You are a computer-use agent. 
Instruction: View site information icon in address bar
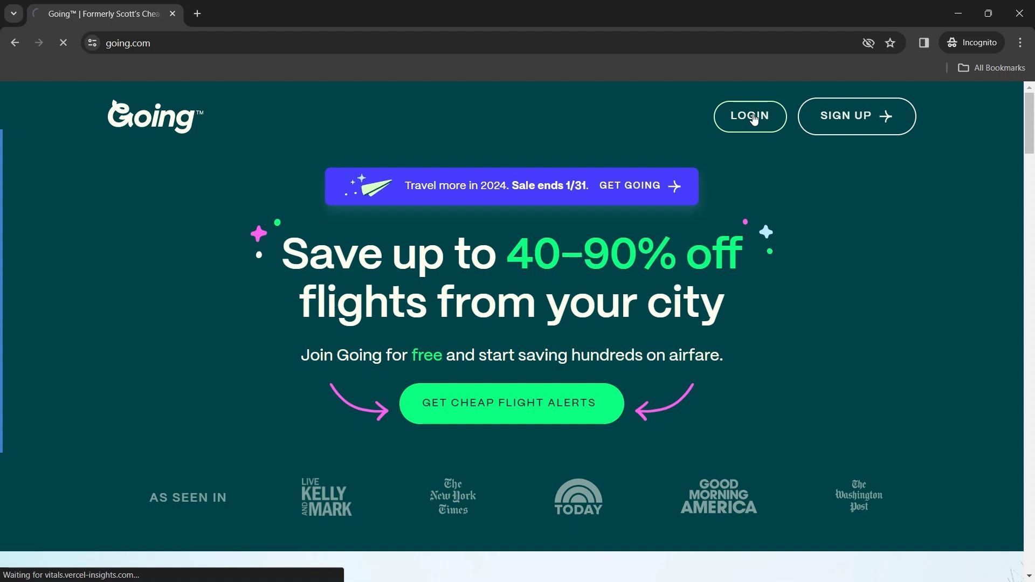click(92, 43)
